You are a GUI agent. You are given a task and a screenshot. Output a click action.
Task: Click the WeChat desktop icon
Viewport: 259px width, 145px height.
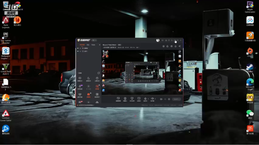[250, 114]
